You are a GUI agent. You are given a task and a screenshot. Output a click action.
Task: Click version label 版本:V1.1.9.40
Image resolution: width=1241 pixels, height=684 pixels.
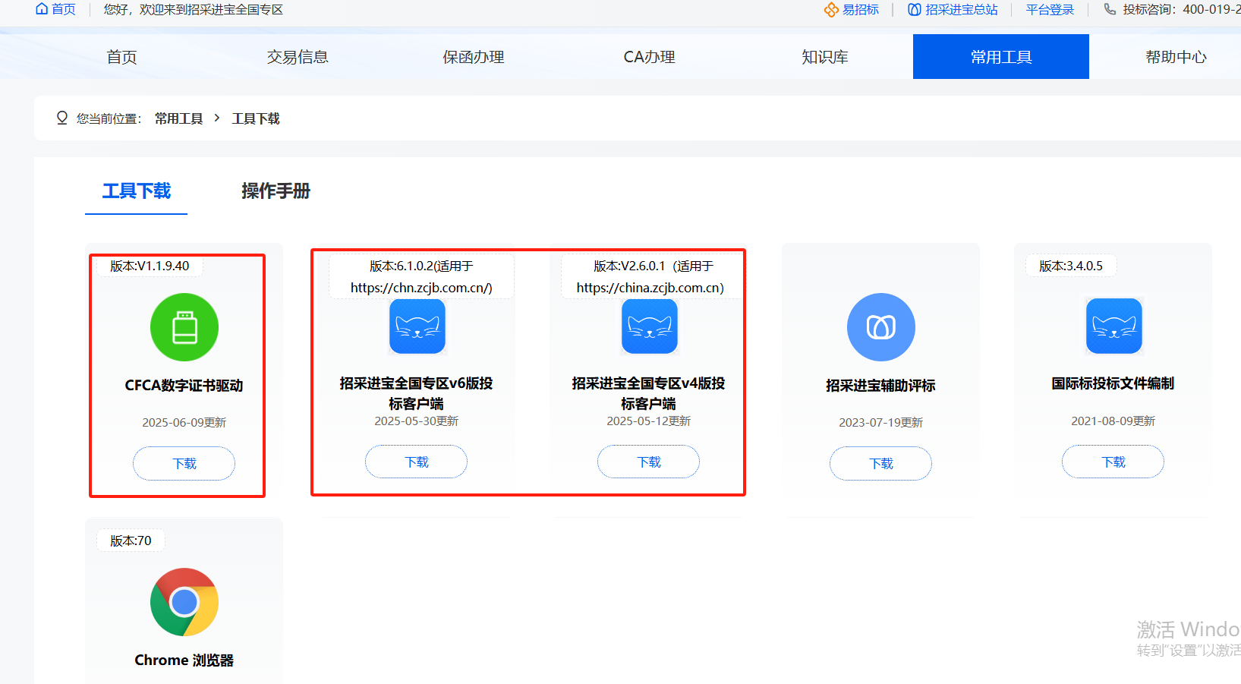click(150, 266)
